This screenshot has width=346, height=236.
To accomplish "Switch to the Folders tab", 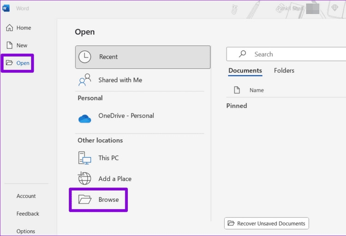I will [x=284, y=71].
